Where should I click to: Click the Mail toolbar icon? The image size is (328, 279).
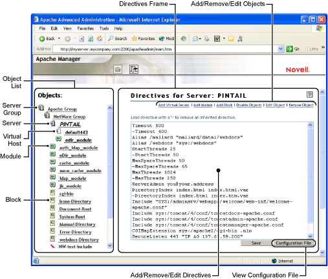pos(195,39)
